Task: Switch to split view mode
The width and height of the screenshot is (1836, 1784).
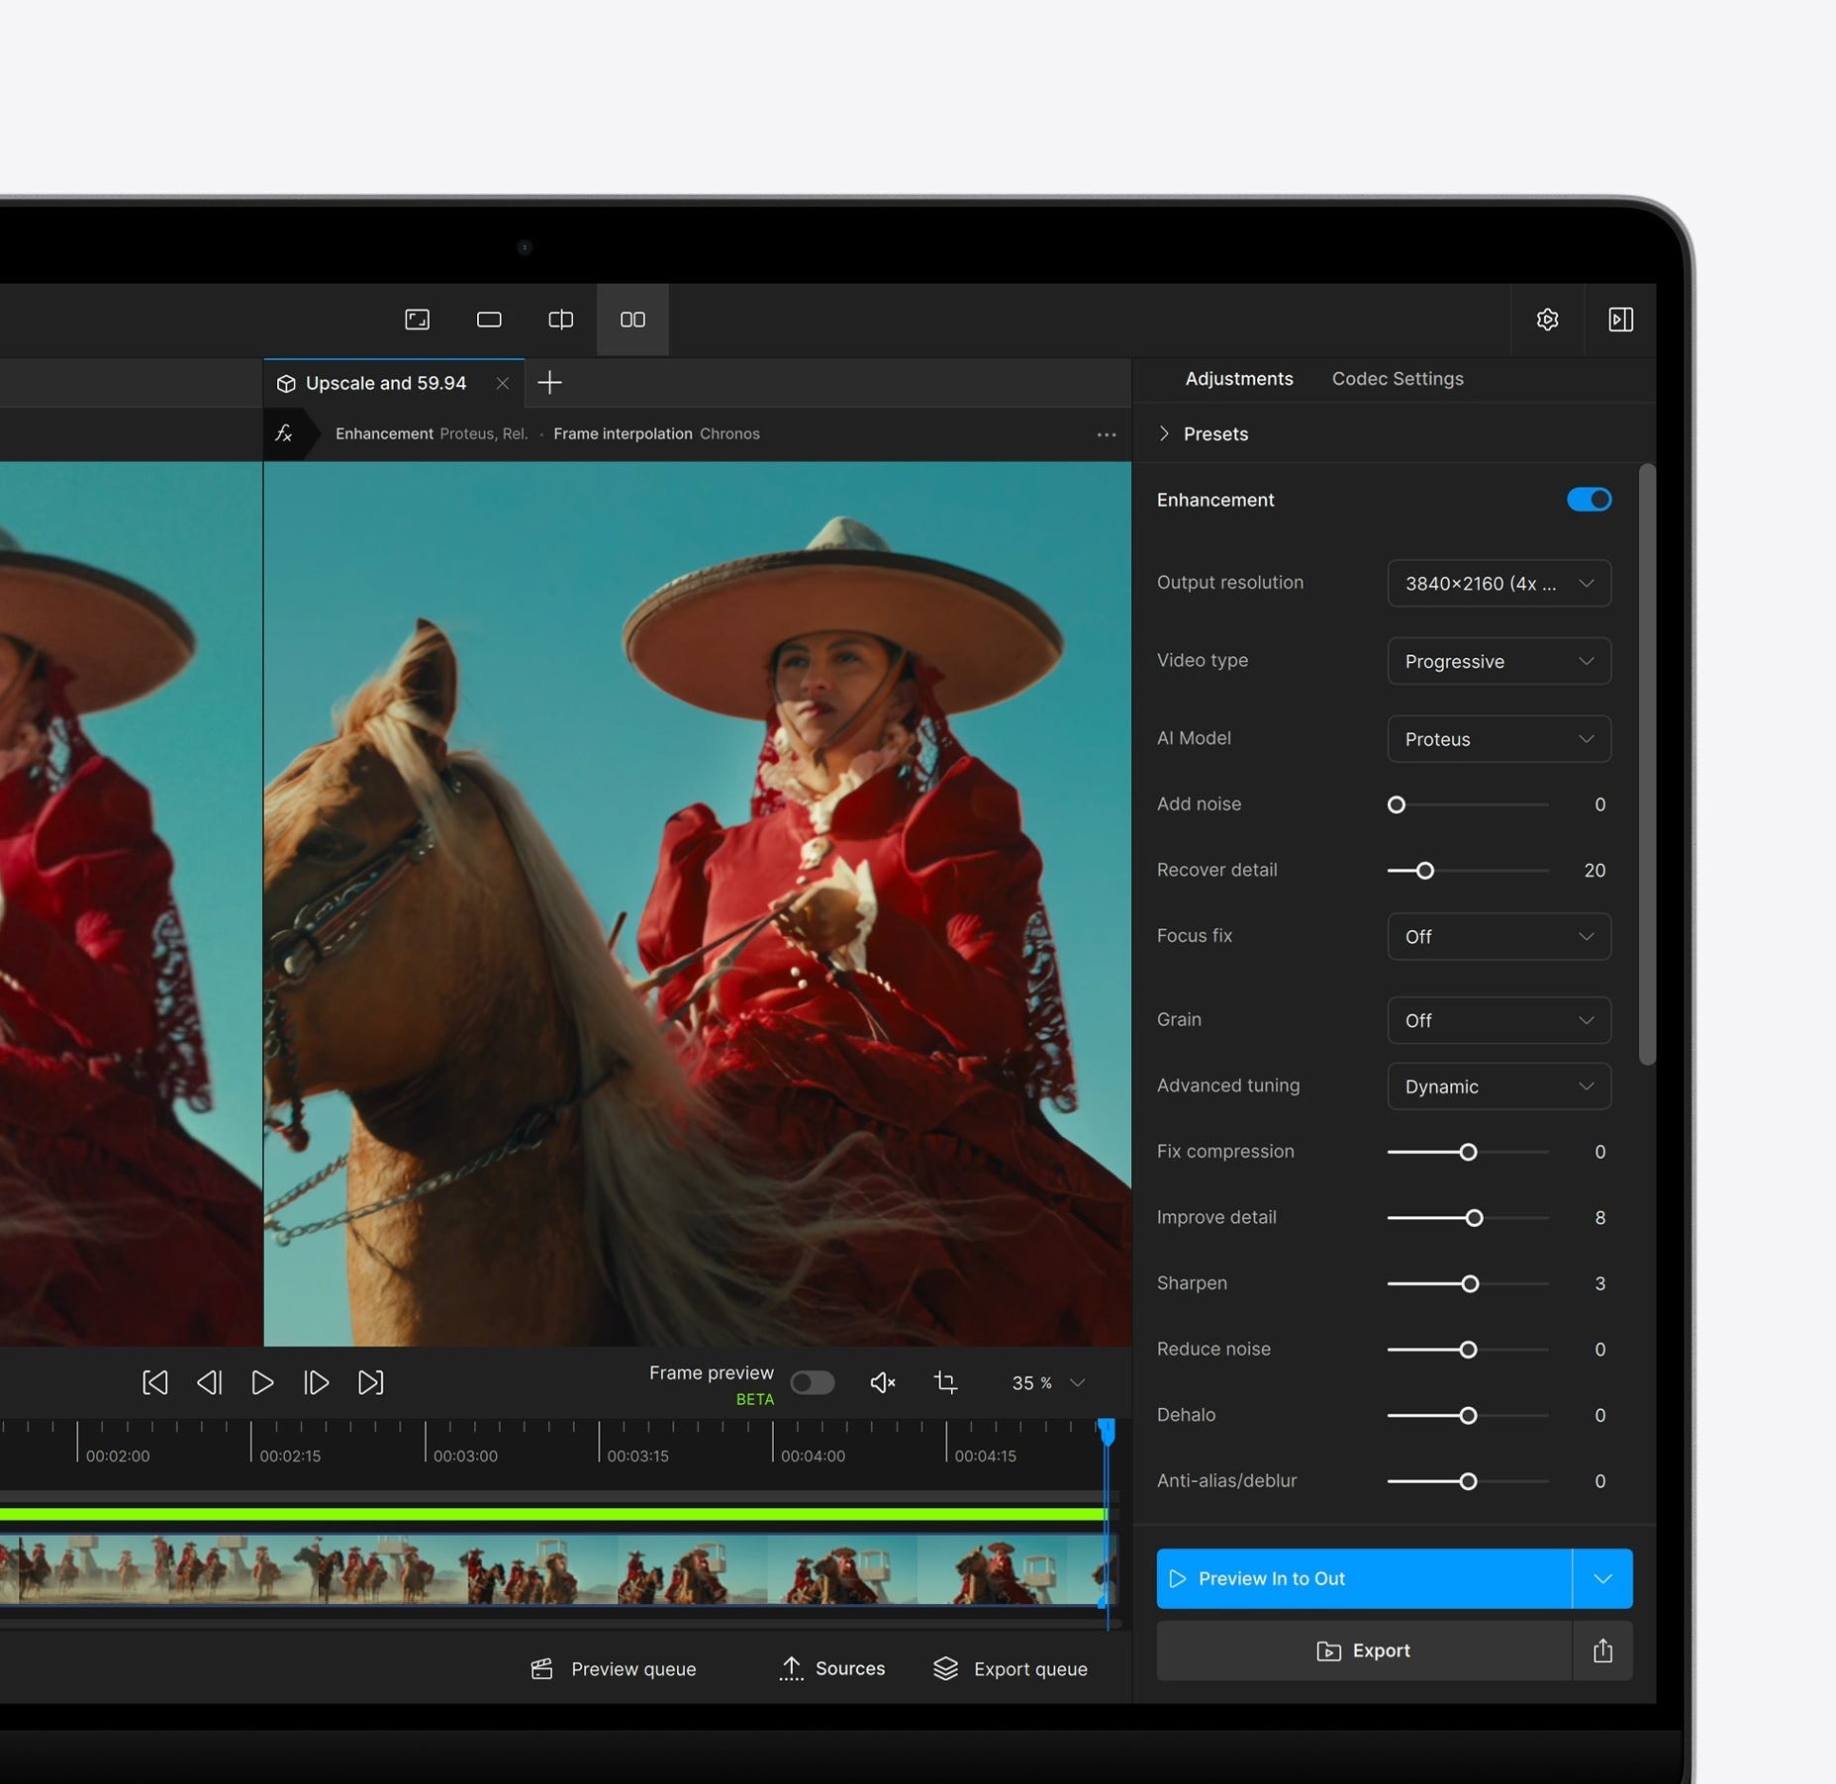Action: coord(560,320)
